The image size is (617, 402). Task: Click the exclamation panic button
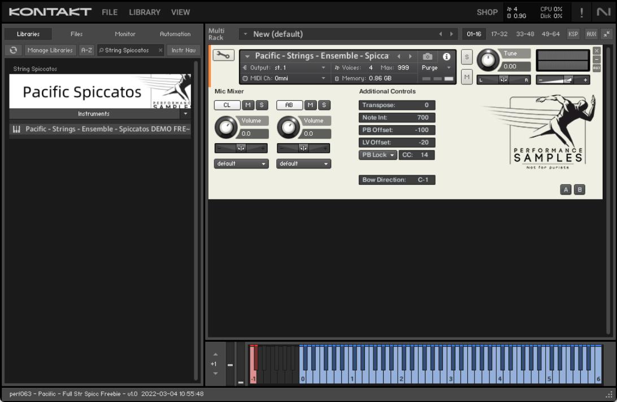click(x=582, y=12)
